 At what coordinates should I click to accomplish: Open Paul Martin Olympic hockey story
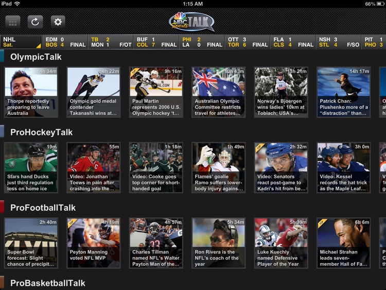tap(156, 92)
